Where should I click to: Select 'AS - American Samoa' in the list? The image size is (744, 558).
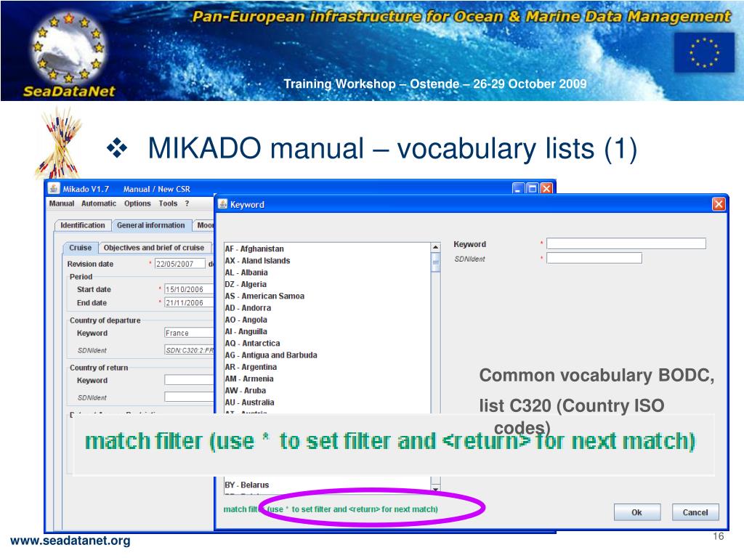328,296
